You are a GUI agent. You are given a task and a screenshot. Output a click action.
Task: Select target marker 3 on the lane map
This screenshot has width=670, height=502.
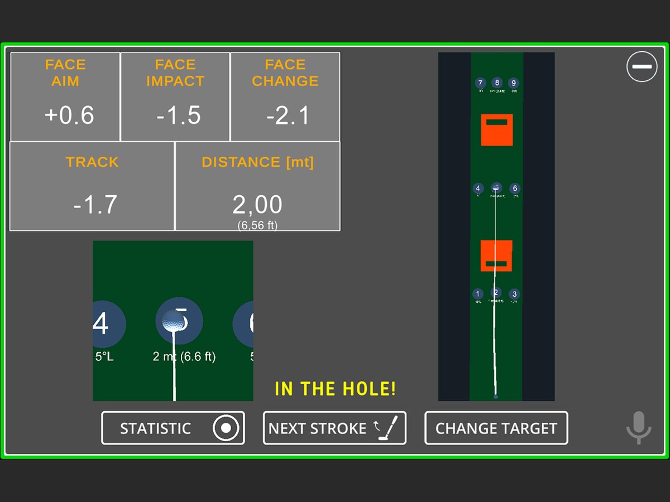tap(515, 294)
